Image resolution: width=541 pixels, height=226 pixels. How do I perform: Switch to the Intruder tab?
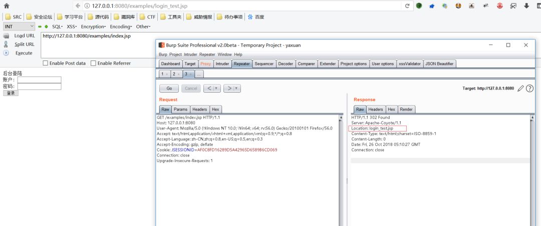[x=222, y=63]
